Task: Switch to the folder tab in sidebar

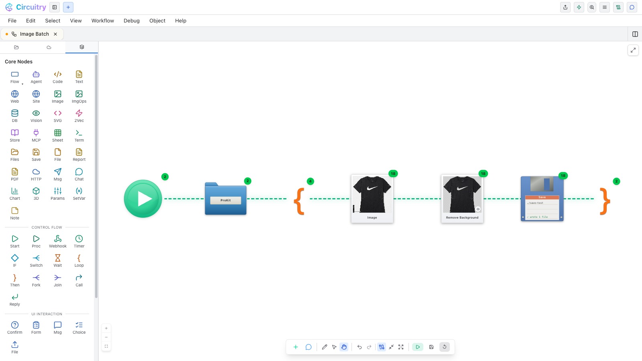Action: (x=16, y=47)
